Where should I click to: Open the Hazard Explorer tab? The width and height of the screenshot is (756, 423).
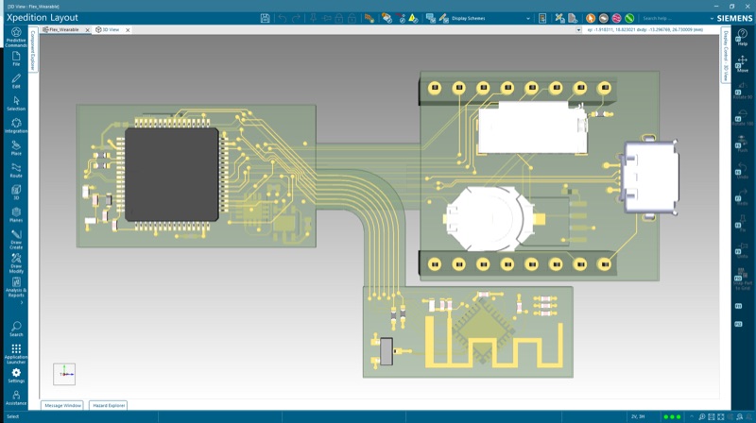point(109,406)
